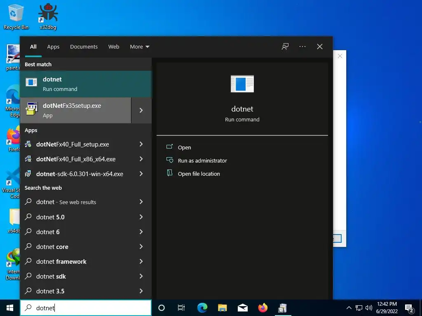Click the taskbar clock showing 12:42 PM
The image size is (422, 316).
point(387,308)
